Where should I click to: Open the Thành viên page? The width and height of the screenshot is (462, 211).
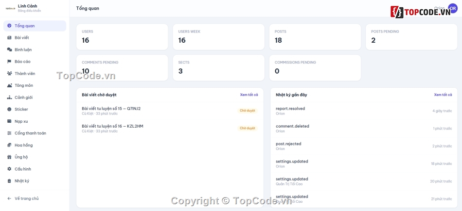coord(35,73)
